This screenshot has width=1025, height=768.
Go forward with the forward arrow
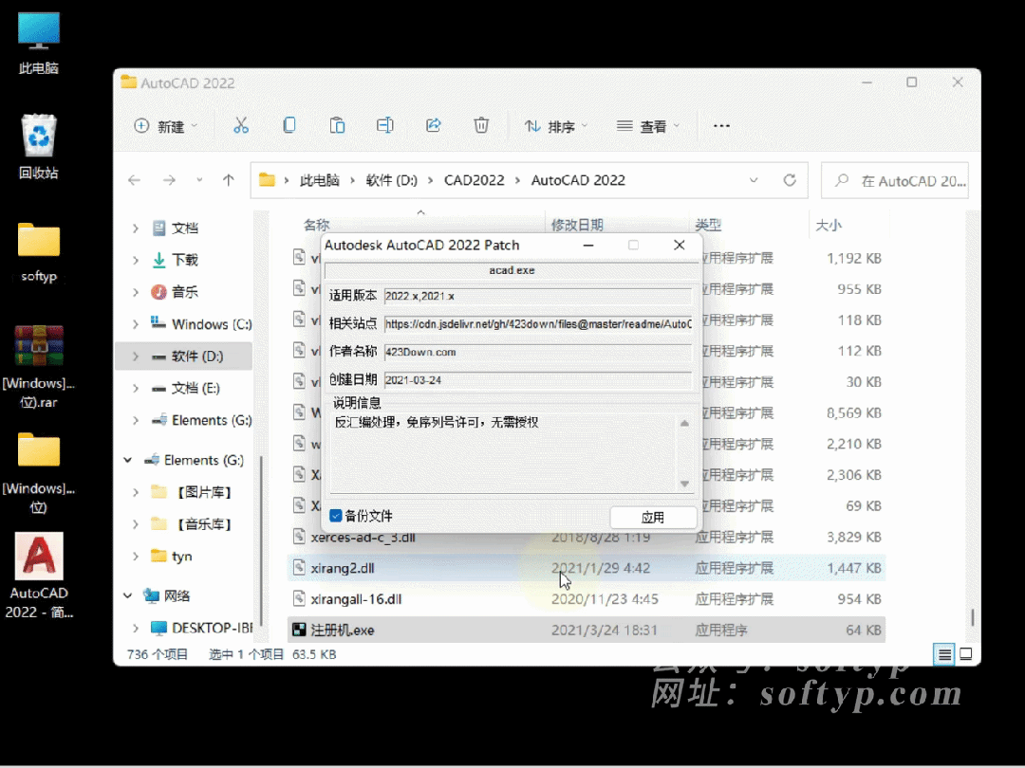169,180
